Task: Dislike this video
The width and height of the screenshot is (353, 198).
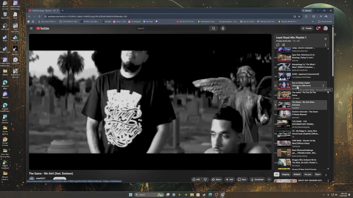Action: [205, 180]
